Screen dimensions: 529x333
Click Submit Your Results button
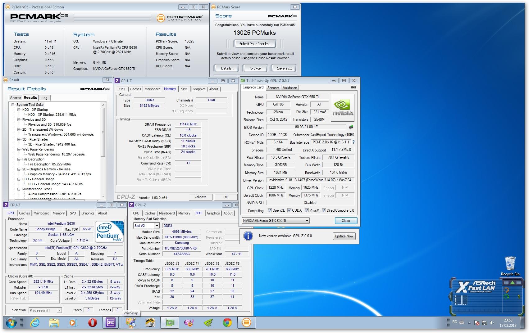point(255,44)
